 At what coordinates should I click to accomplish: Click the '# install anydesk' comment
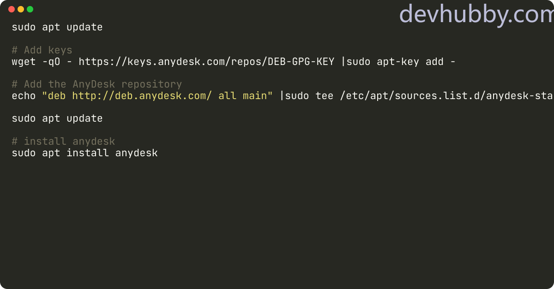[x=63, y=142]
